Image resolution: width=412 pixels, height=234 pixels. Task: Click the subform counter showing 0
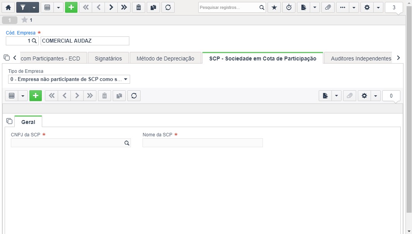pos(391,96)
